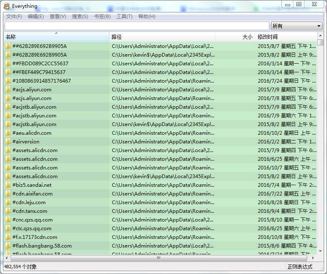The image size is (327, 274).
Task: Select the #aeu.alicdn.com file name
Action: (32, 133)
